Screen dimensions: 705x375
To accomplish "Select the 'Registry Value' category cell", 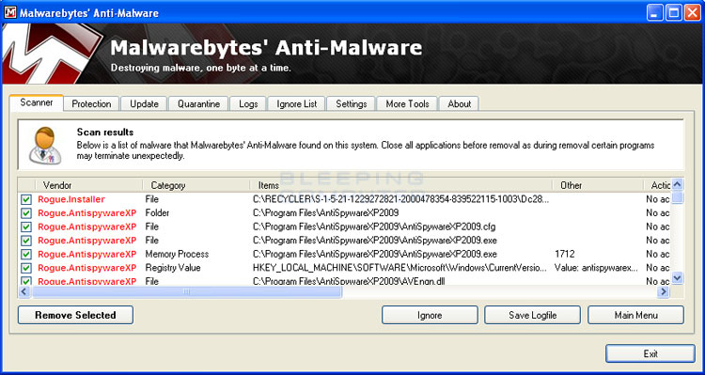I will pyautogui.click(x=173, y=268).
